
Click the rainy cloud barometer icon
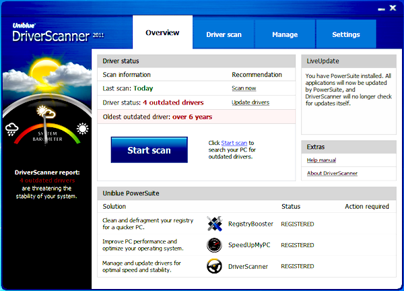(x=11, y=129)
